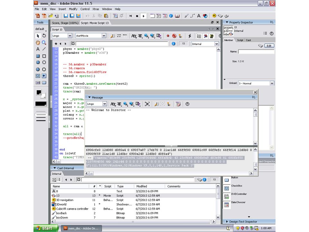Toggle Cast View Style in Cast panel

point(59,179)
